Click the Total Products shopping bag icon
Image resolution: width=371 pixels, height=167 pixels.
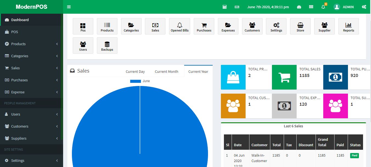click(x=233, y=77)
